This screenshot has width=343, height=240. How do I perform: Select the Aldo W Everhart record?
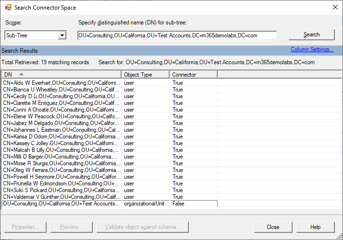click(x=61, y=83)
